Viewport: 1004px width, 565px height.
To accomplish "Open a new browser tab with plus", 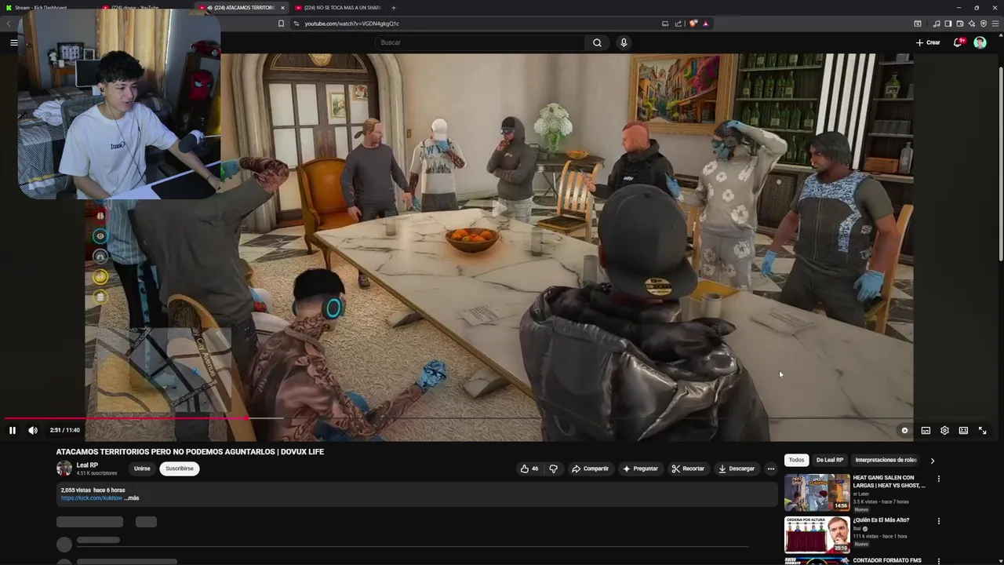I will click(394, 8).
